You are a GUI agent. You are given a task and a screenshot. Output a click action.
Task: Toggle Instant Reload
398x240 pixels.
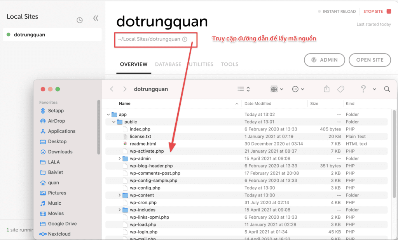click(x=337, y=11)
